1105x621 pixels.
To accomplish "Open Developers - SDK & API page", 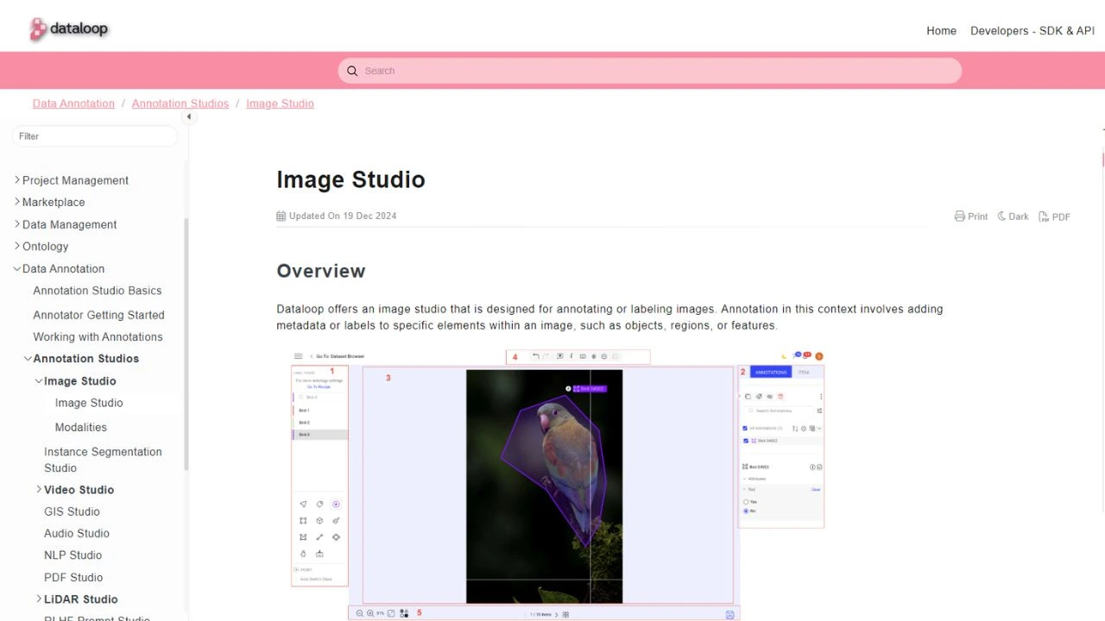I will point(1032,30).
